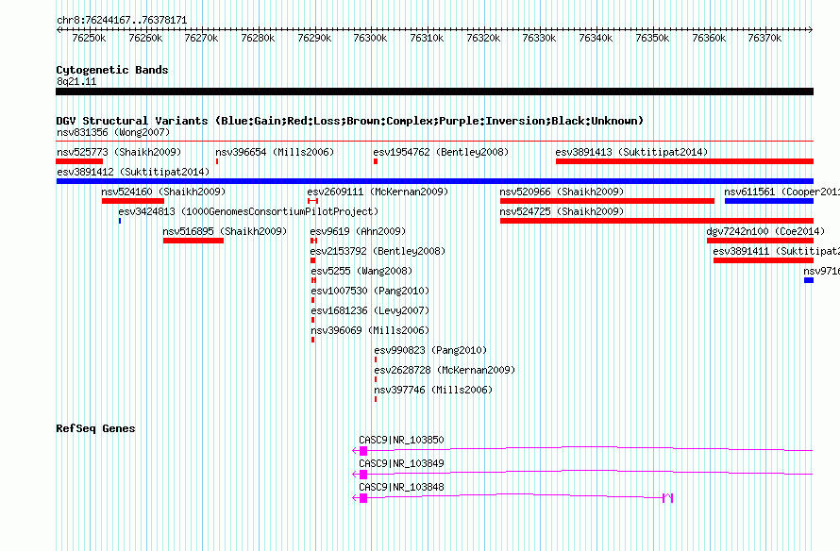The width and height of the screenshot is (840, 551).
Task: Click the small red nsv396654 mark
Action: pos(217,161)
